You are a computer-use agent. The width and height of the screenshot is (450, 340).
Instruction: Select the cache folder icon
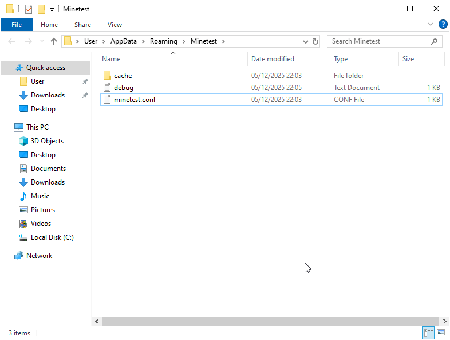107,76
